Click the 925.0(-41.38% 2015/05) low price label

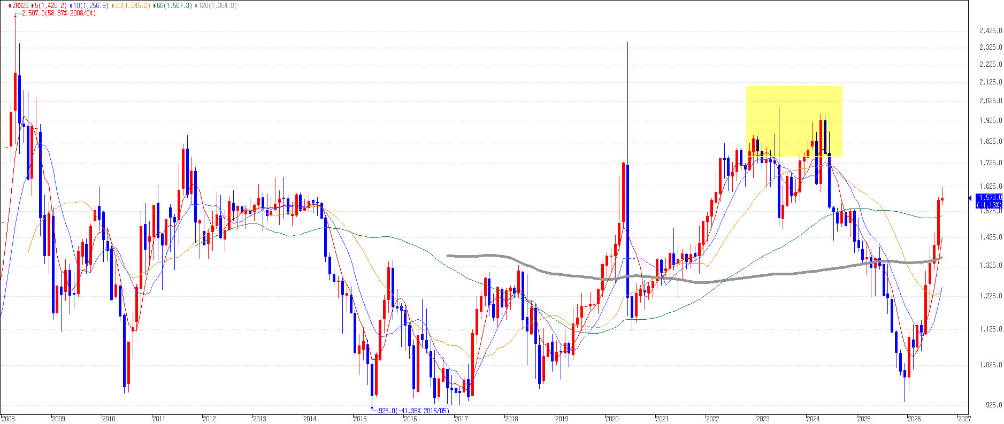(x=414, y=411)
